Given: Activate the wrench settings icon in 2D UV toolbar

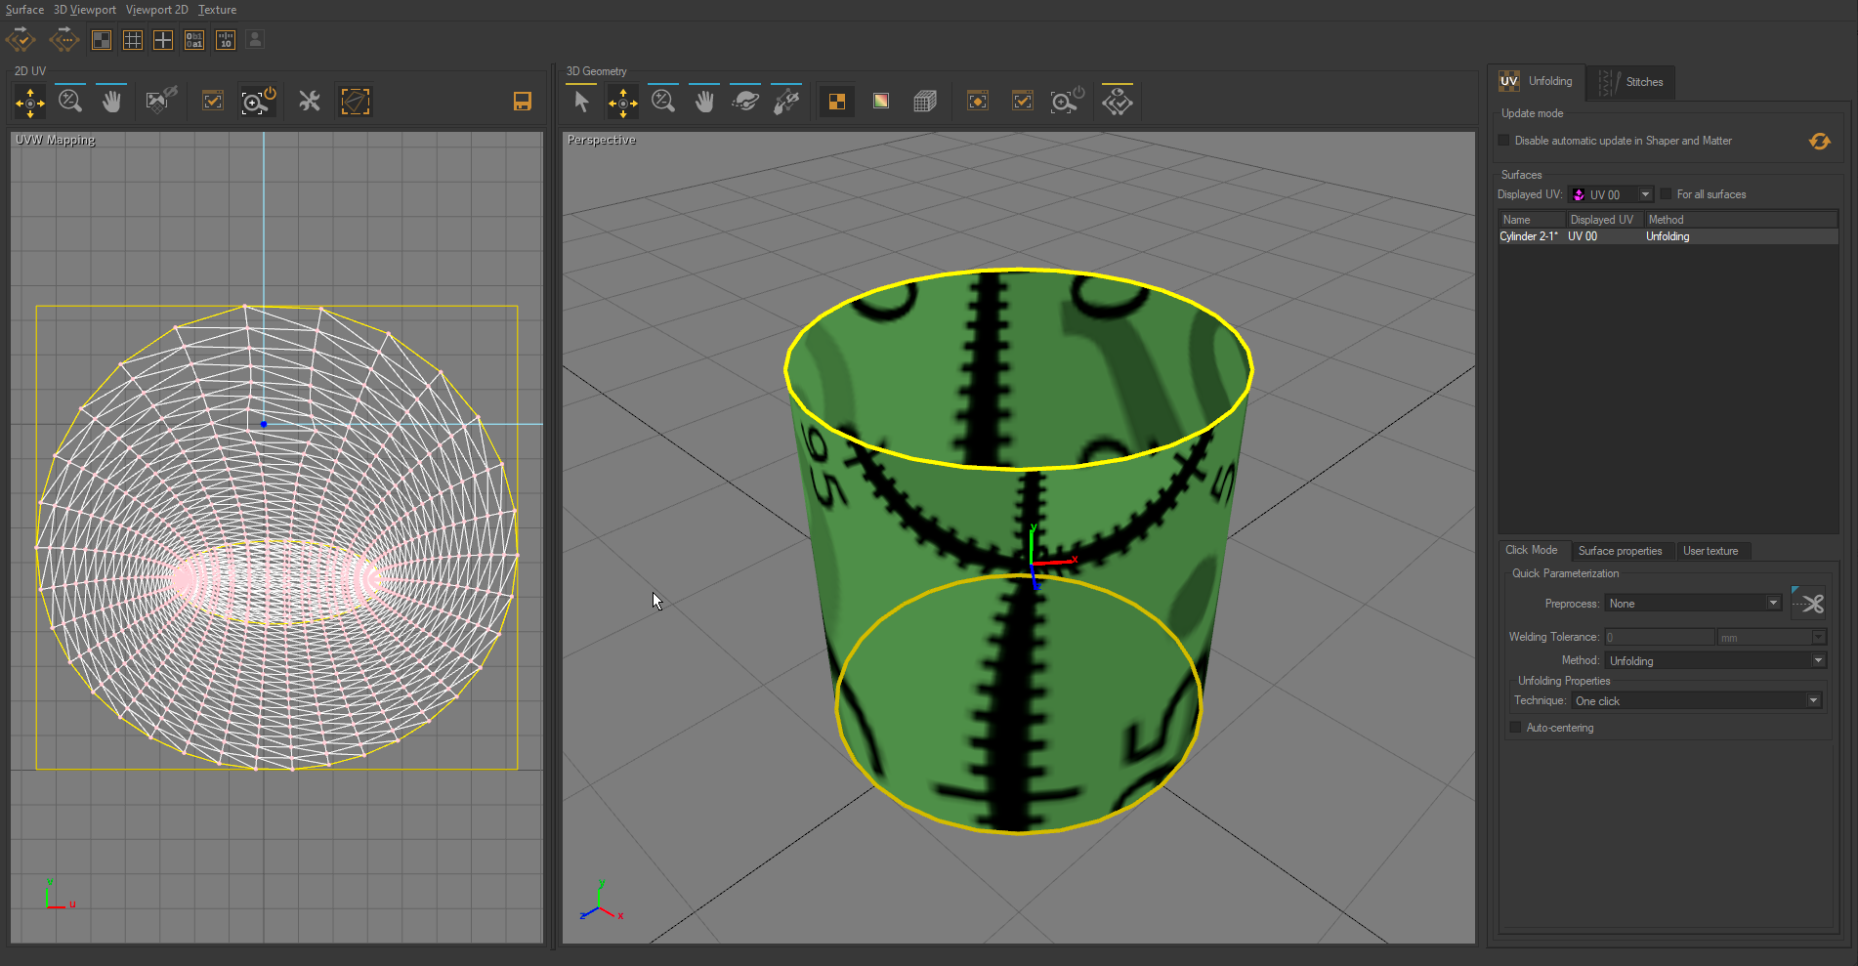Looking at the screenshot, I should pyautogui.click(x=309, y=101).
